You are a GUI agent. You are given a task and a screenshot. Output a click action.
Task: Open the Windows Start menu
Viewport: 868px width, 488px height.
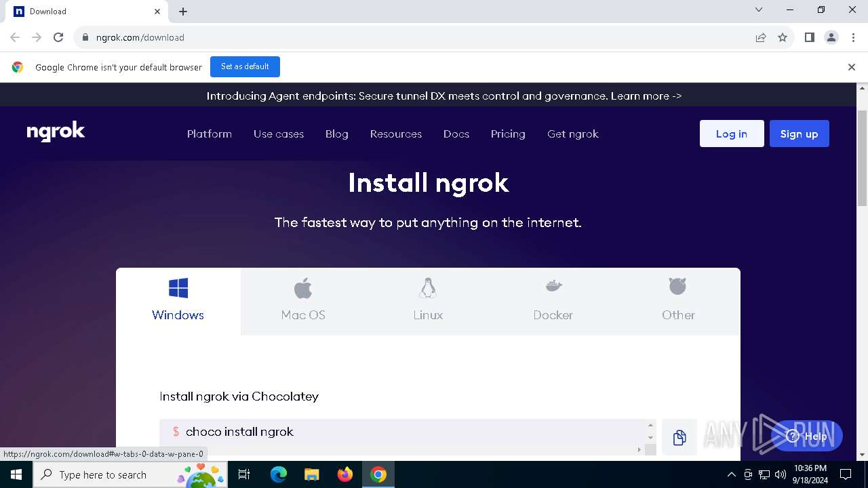16,474
